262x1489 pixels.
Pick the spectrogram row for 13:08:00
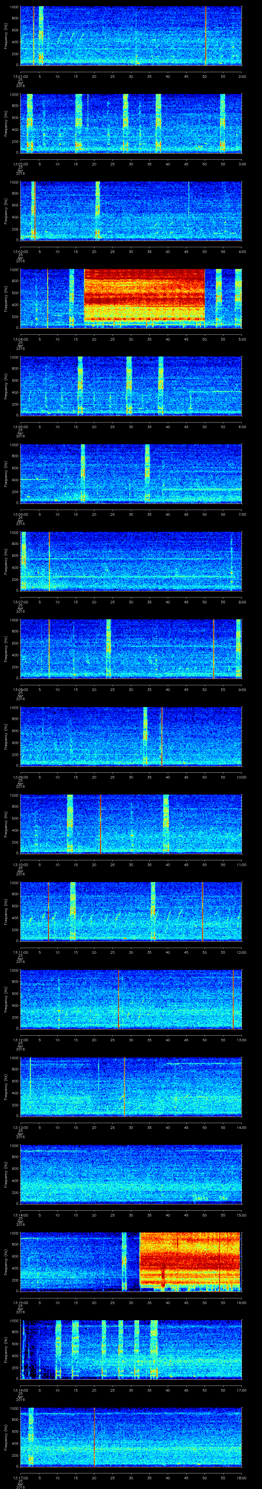pyautogui.click(x=131, y=649)
